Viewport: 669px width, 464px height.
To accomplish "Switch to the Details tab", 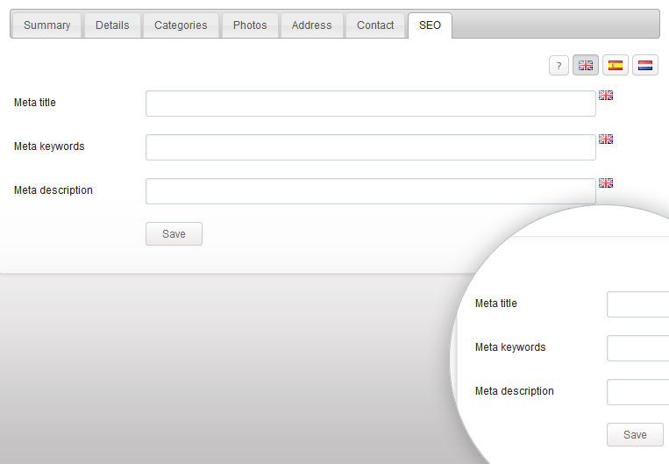I will (x=112, y=25).
